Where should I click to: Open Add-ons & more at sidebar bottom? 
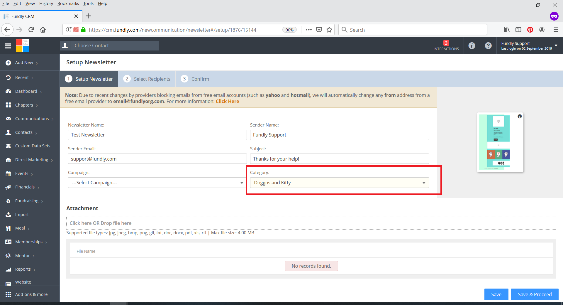[31, 294]
